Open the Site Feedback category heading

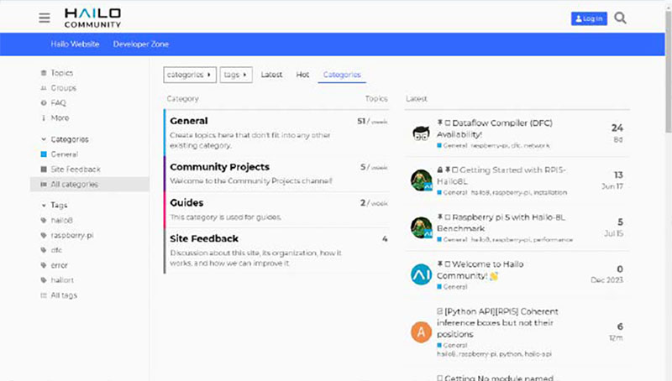coord(204,238)
